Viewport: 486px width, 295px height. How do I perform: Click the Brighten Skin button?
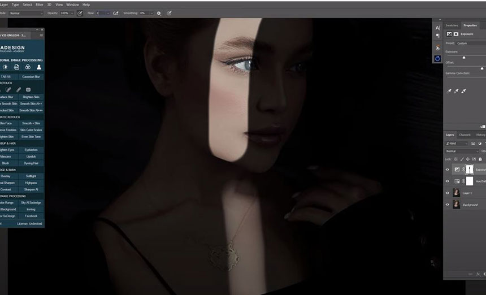tap(31, 97)
